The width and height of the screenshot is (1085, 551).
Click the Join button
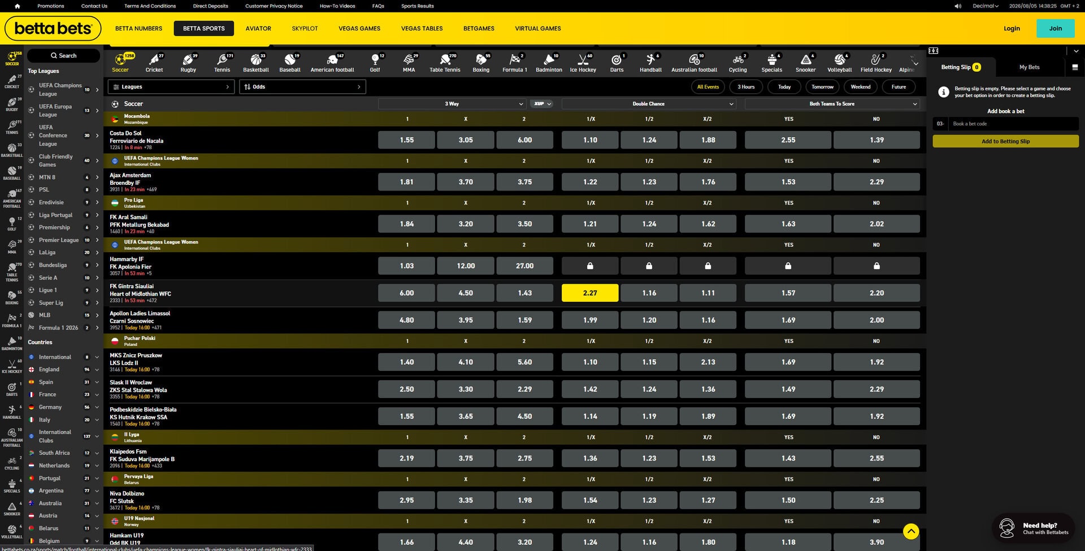[x=1055, y=28]
